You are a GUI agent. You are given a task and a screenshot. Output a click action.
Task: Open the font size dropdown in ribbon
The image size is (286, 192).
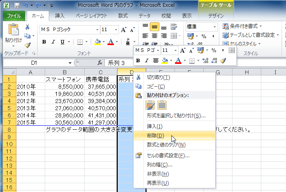116,30
